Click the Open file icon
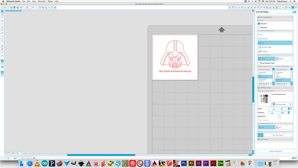The height and width of the screenshot is (168, 298). 5,7
